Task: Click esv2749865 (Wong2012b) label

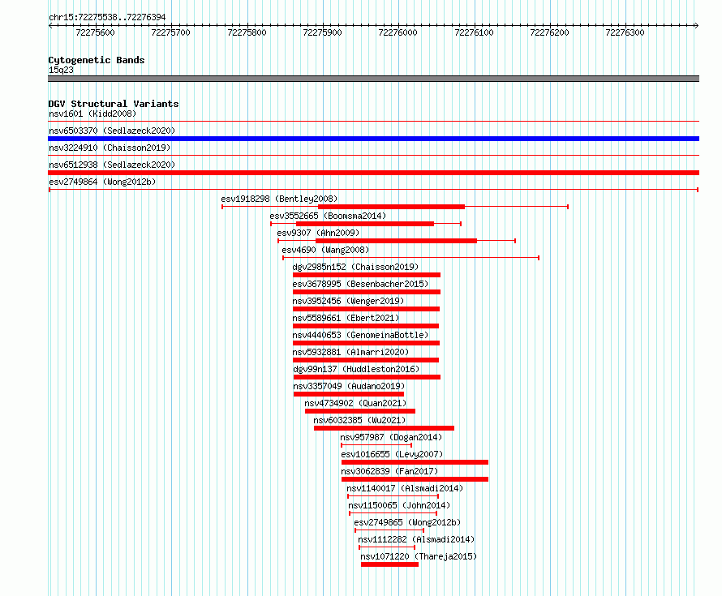Action: (x=407, y=522)
